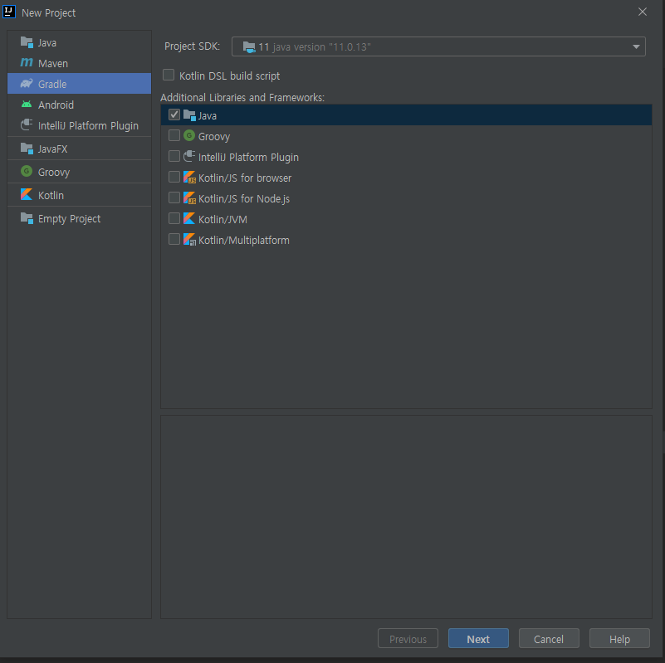The width and height of the screenshot is (665, 663).
Task: Click the Kotlin/JVM icon
Action: tap(189, 219)
